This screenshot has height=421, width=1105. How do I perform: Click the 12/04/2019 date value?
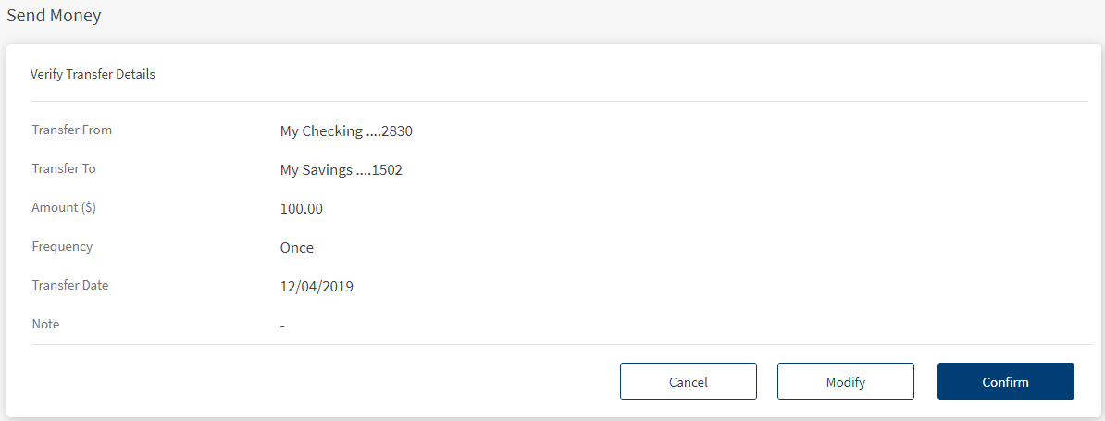[317, 287]
